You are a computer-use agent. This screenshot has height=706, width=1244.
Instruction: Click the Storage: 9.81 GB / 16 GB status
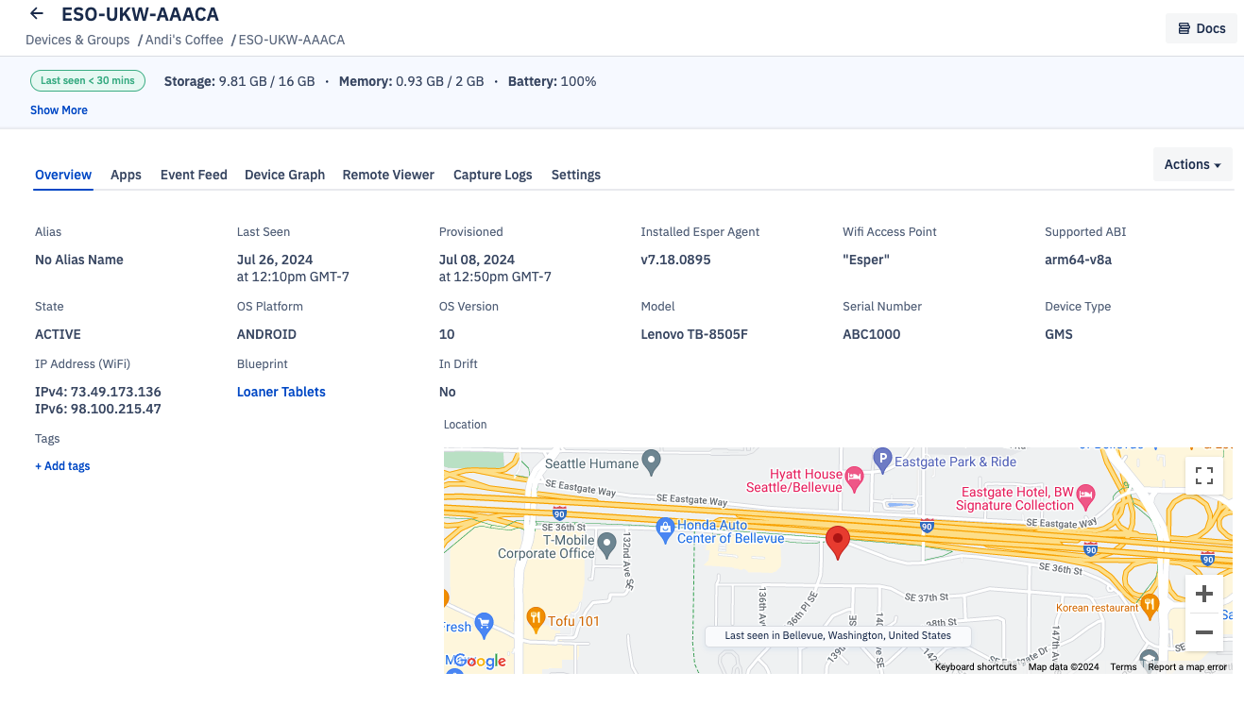pyautogui.click(x=240, y=81)
